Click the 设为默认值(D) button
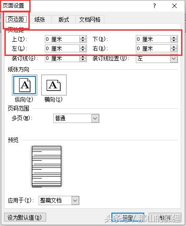 [x=25, y=217]
